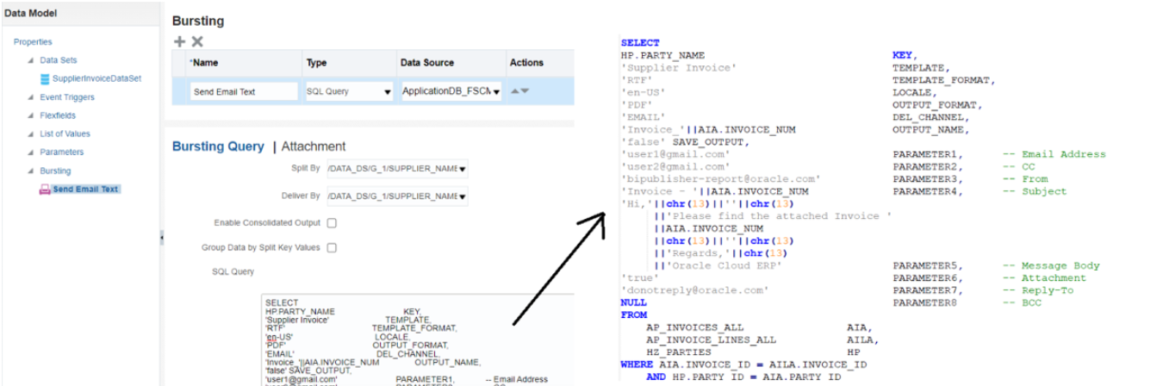Viewport: 1163px width, 386px height.
Task: Click the Send Email Text bursting icon
Action: click(45, 190)
